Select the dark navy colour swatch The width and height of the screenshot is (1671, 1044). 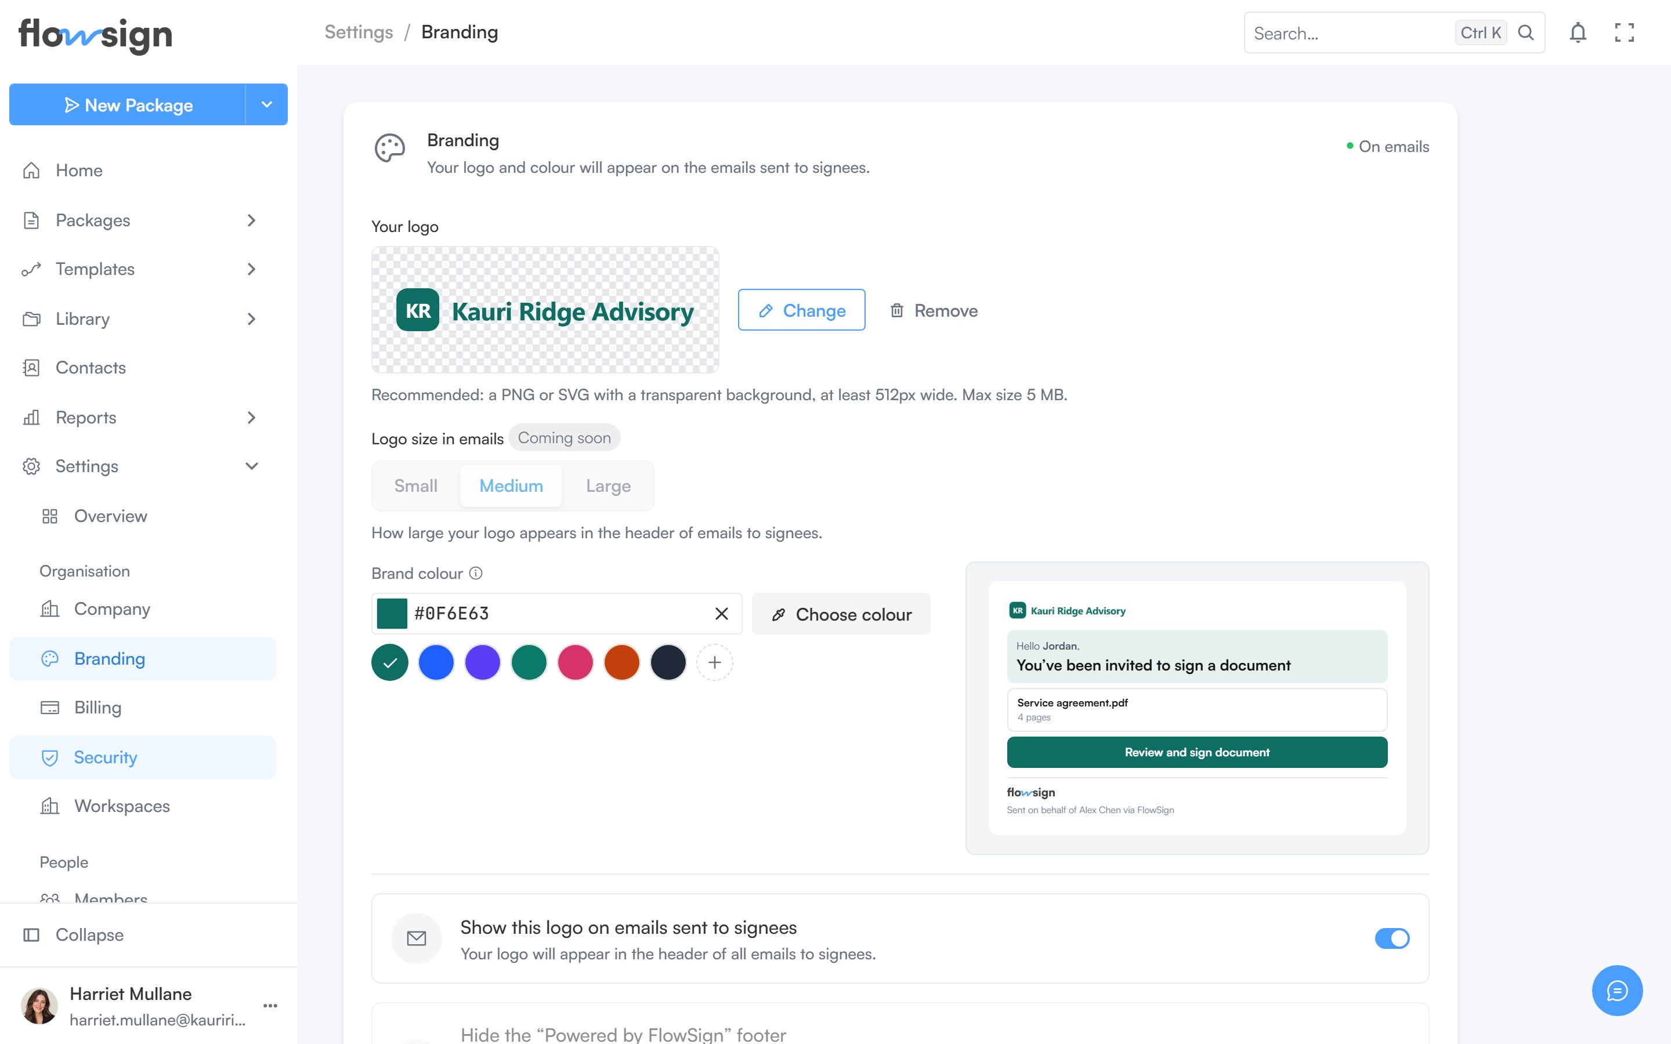coord(668,662)
